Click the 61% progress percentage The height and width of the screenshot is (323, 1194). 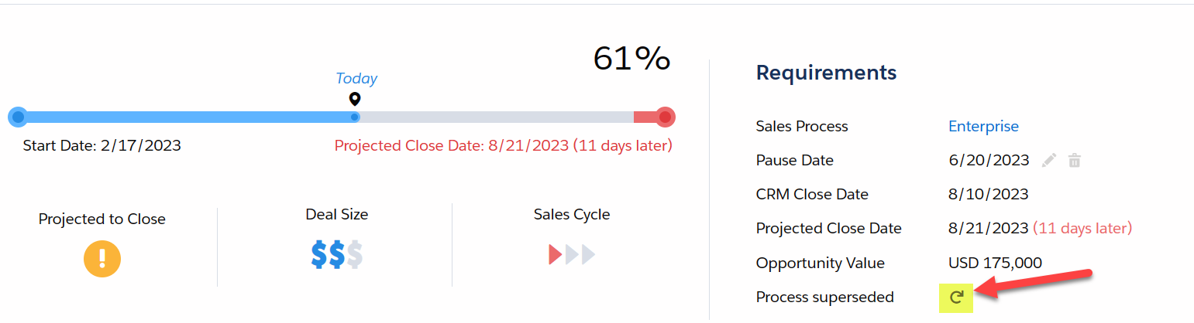(631, 59)
